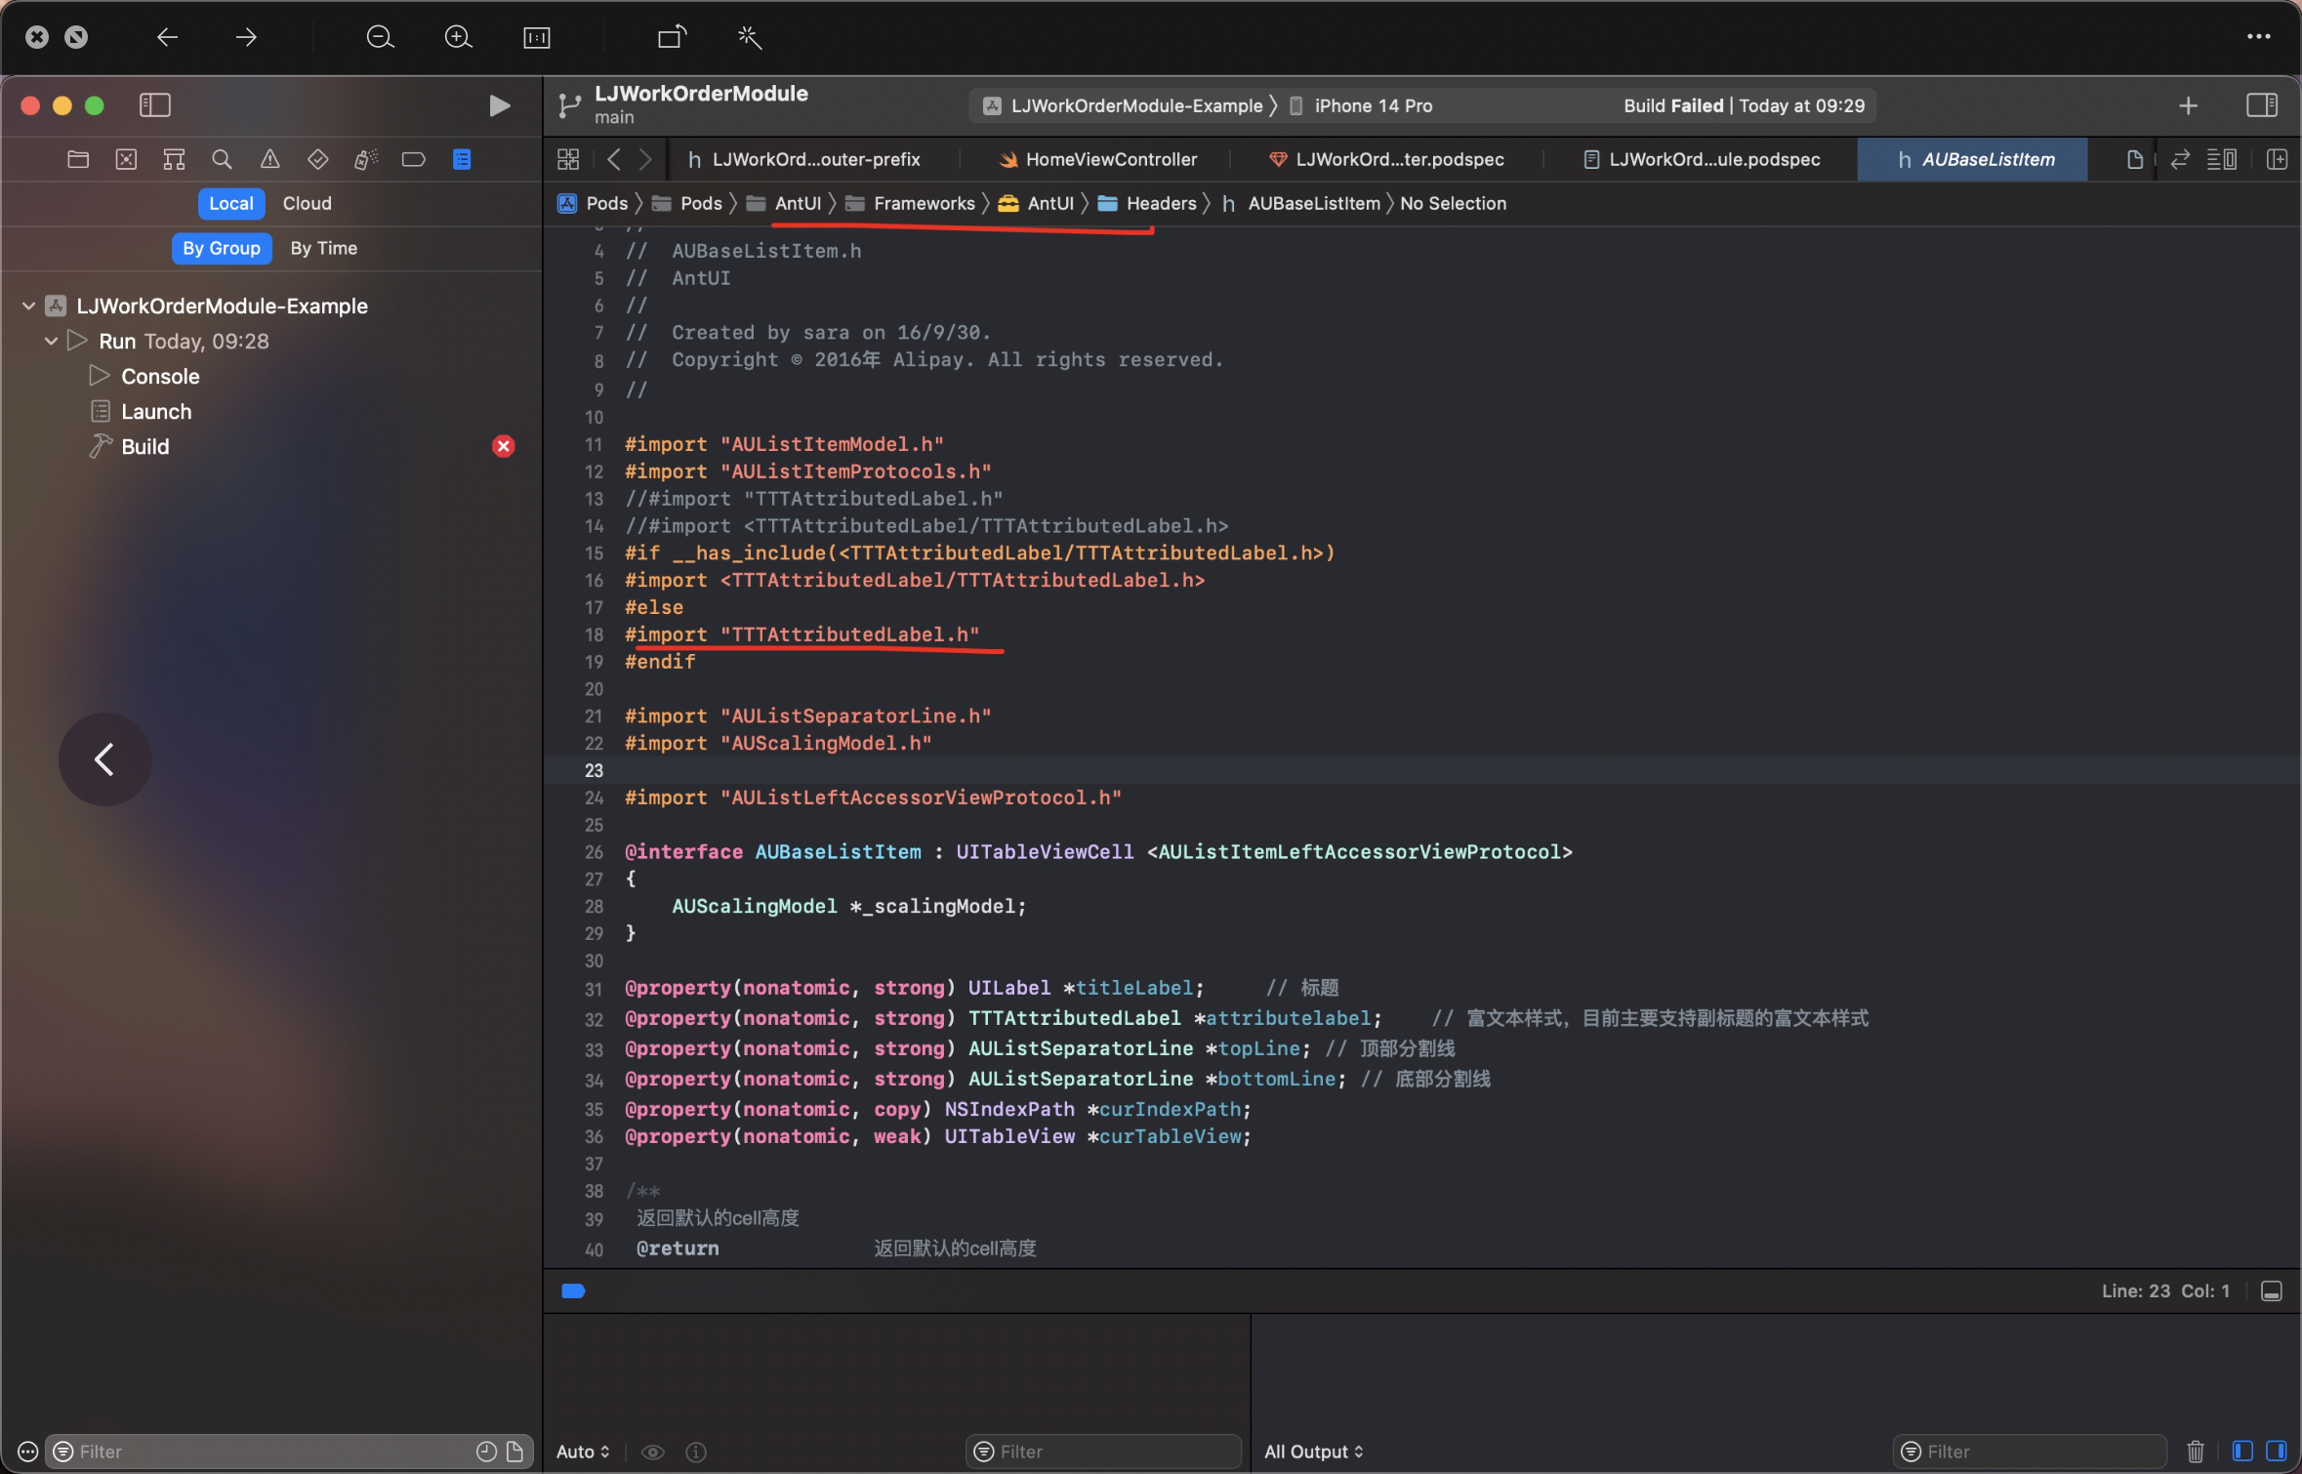Open the Headers breadcrumb menu
The width and height of the screenshot is (2302, 1474).
click(1147, 203)
